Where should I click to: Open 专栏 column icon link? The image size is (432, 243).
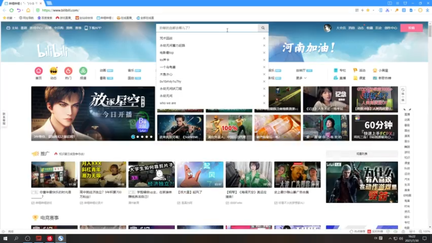[340, 71]
